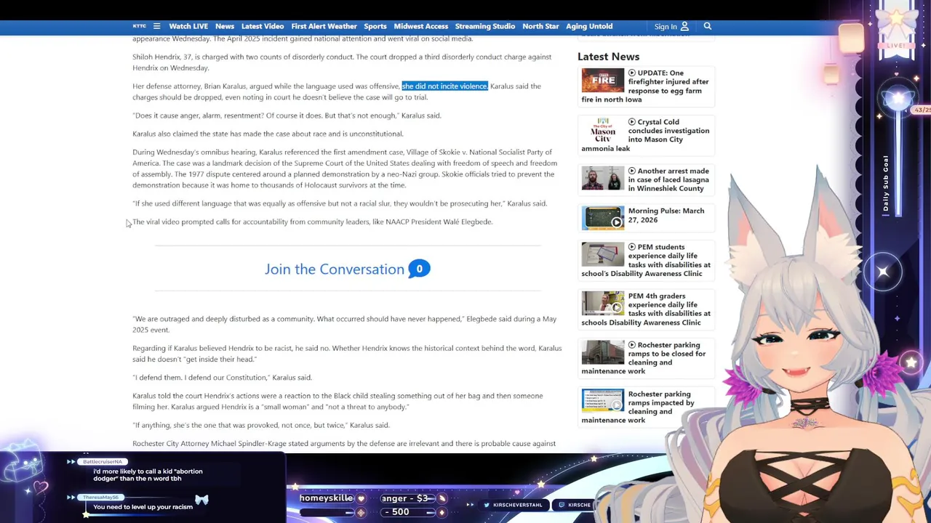
Task: Click the comment count bubble showing 0
Action: 419,269
